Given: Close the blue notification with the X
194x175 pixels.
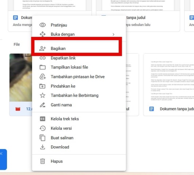Looking at the screenshot, I should click(x=1, y=153).
